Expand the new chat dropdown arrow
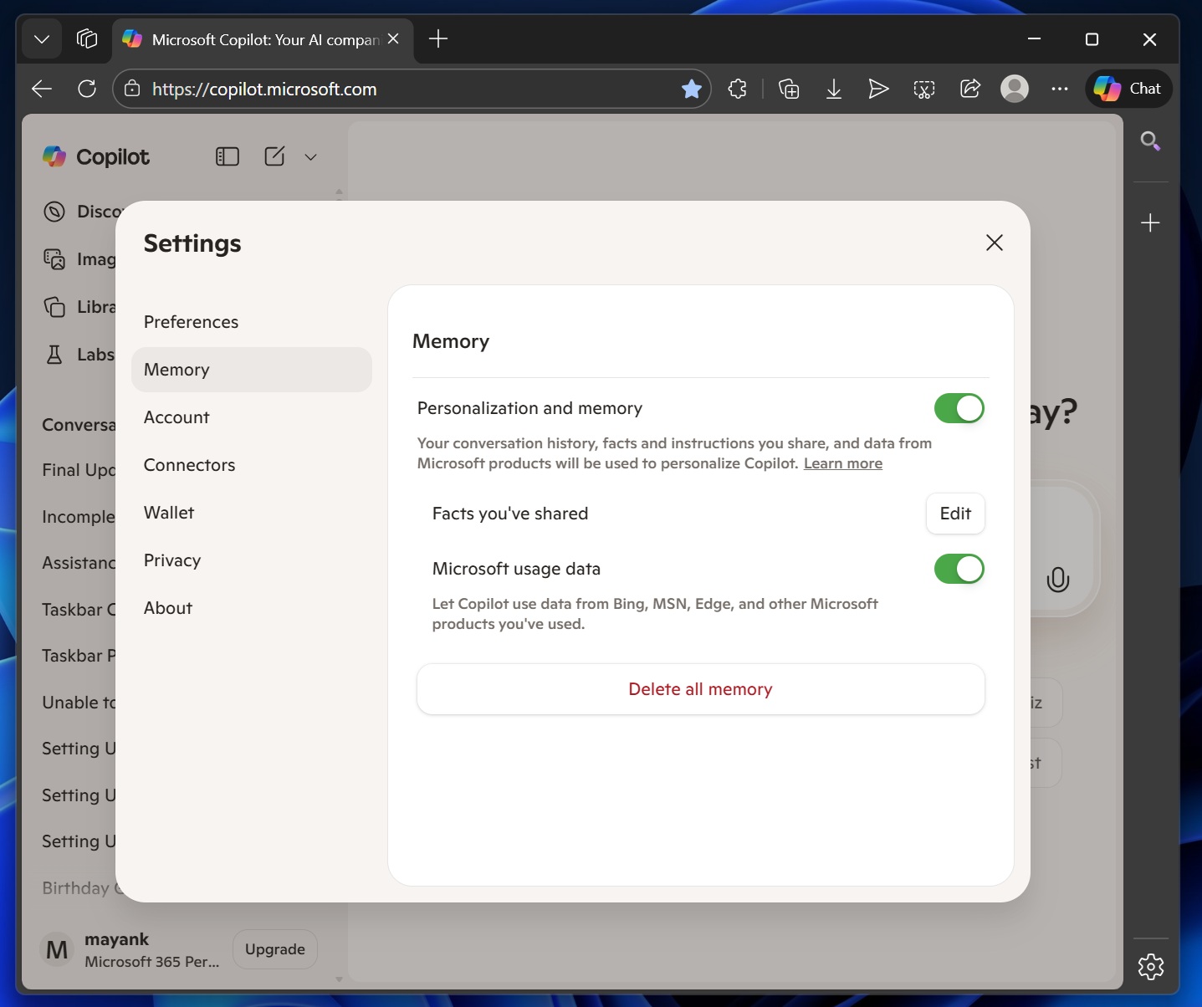 310,156
